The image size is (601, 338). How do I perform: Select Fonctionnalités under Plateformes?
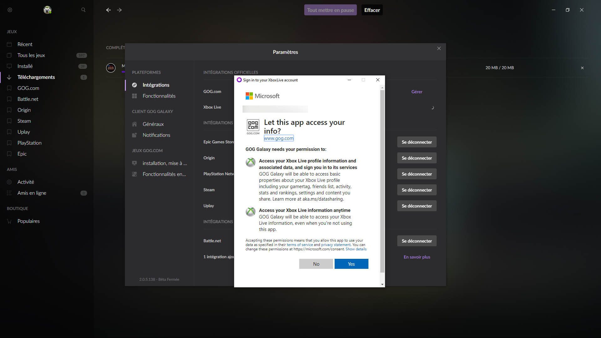click(x=159, y=96)
